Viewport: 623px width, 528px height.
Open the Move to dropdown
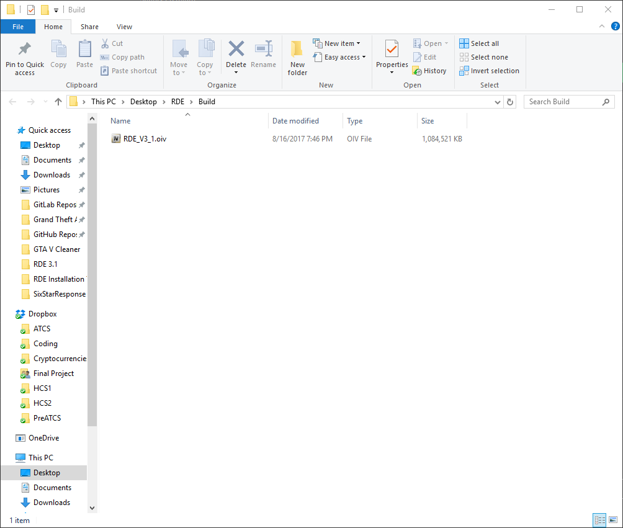179,58
